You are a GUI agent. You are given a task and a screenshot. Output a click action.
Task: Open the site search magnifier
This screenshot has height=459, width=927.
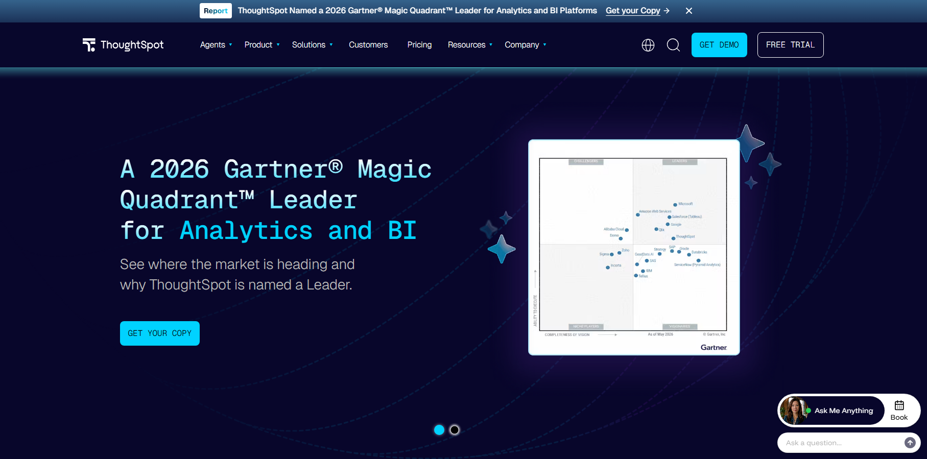point(673,45)
